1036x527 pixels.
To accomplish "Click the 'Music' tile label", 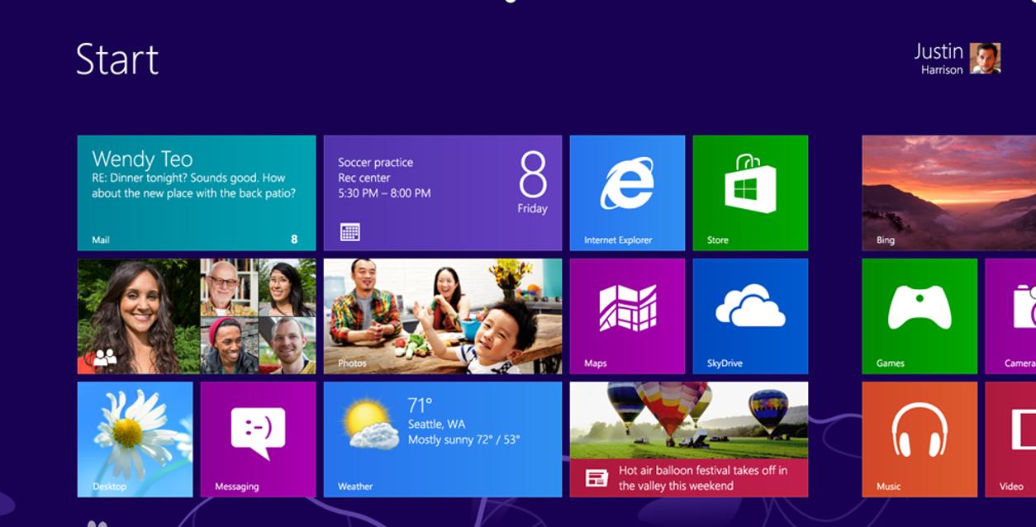I will [888, 486].
